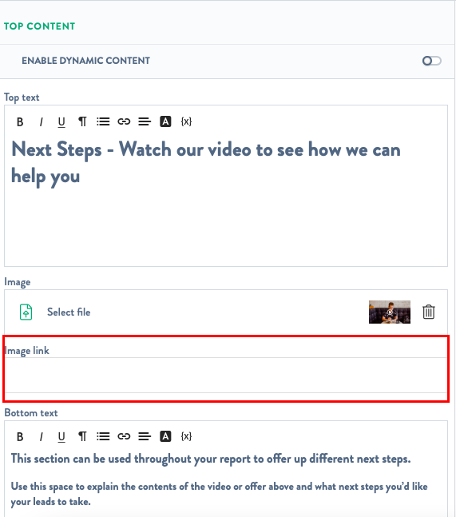This screenshot has height=517, width=456.
Task: Apply bold in Bottom text toolbar
Action: tap(20, 437)
